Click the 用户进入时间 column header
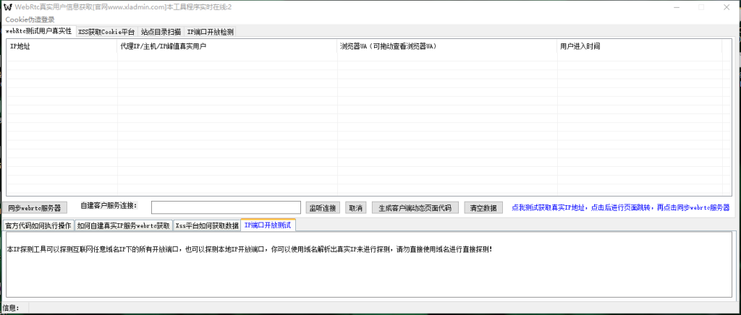The height and width of the screenshot is (315, 741). click(x=640, y=46)
